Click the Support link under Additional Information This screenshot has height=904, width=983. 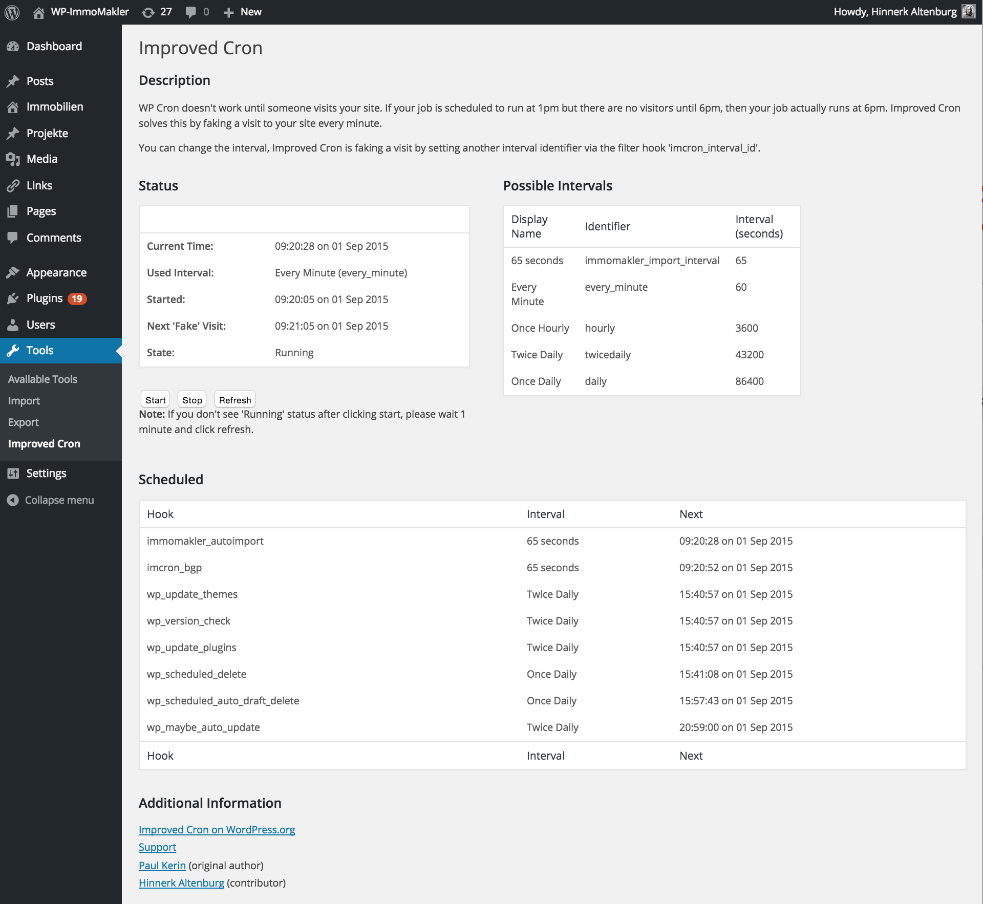(x=157, y=848)
